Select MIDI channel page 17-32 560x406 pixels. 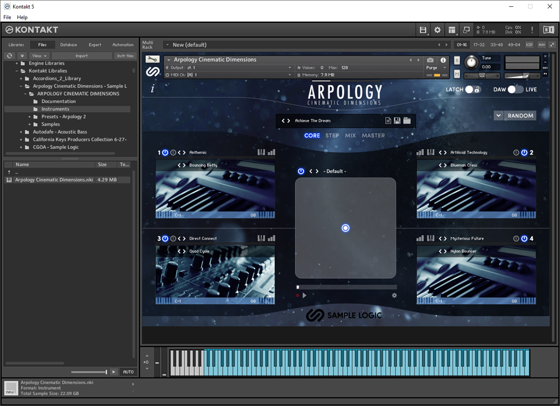pos(479,45)
